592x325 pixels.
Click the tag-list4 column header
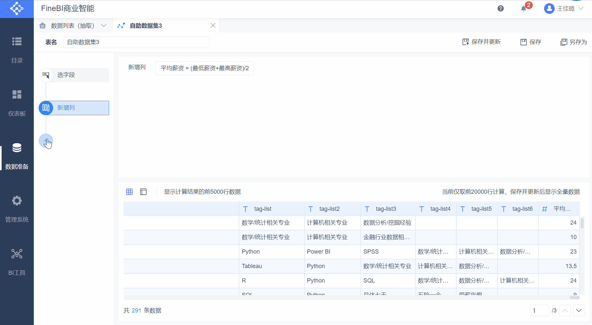[x=436, y=209]
